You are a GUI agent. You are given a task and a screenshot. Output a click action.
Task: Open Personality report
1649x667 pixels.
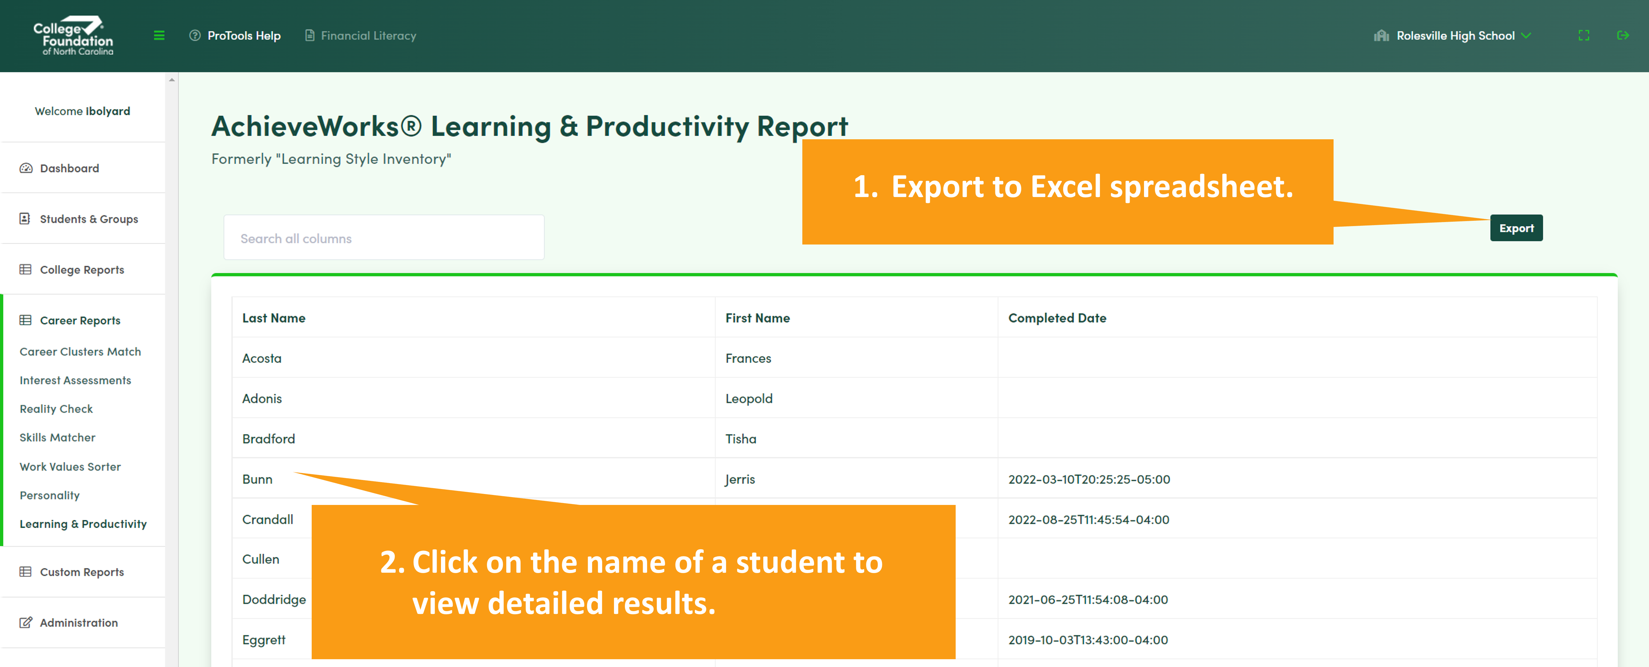pyautogui.click(x=49, y=496)
